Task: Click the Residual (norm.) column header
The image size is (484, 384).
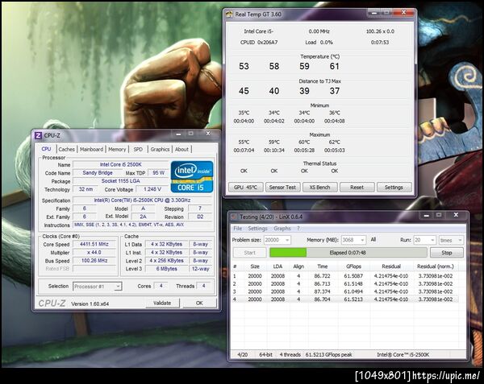Action: [x=436, y=266]
